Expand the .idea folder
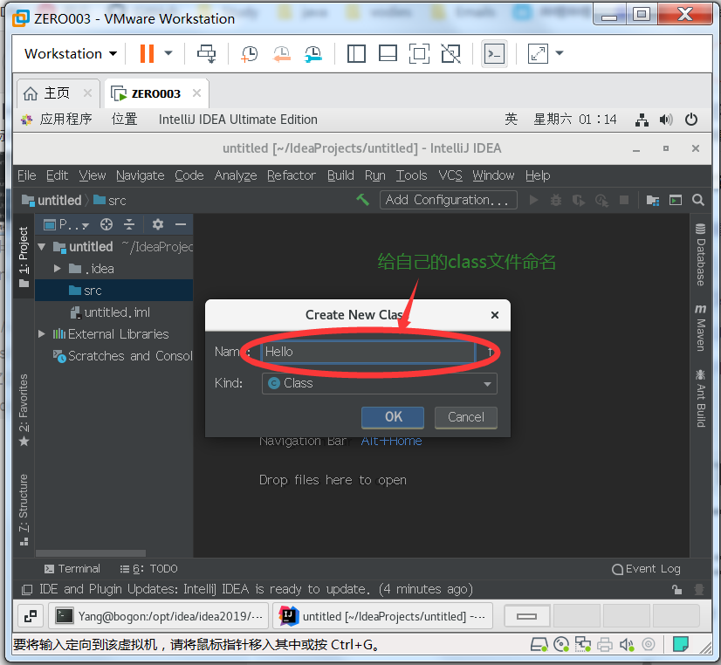The image size is (721, 665). [x=57, y=269]
